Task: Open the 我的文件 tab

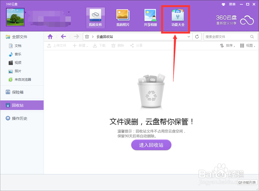Action: coord(95,18)
